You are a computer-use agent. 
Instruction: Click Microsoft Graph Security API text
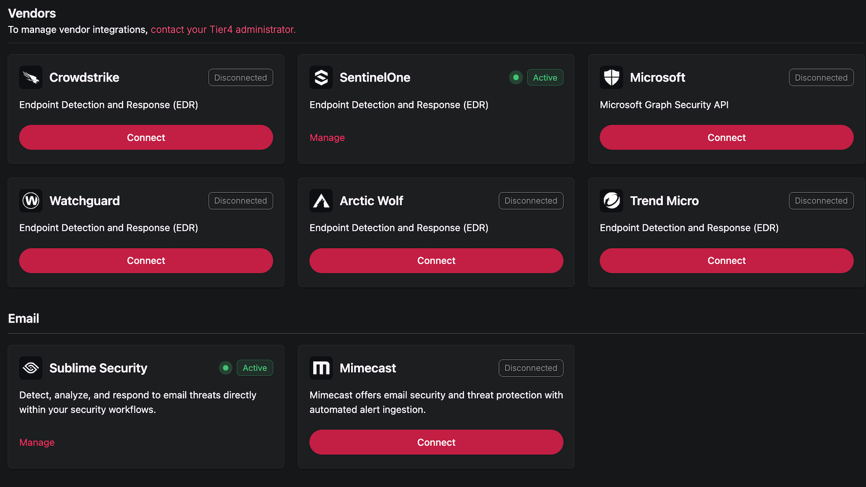[664, 105]
